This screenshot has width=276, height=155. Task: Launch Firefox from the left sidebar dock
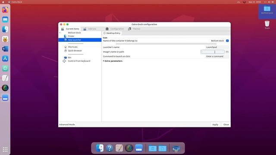pos(5,10)
